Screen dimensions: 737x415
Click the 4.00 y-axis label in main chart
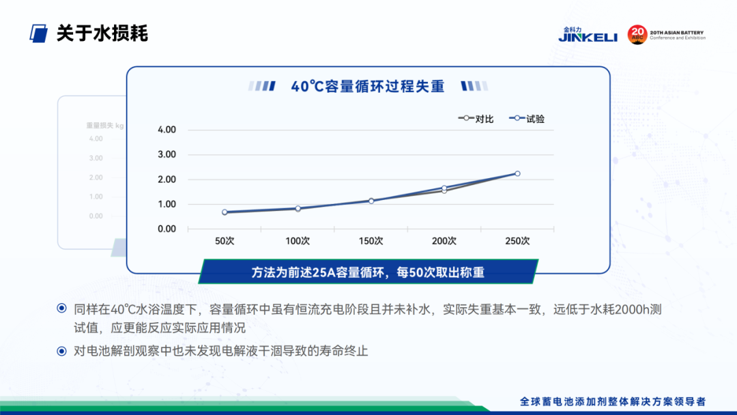(x=167, y=130)
